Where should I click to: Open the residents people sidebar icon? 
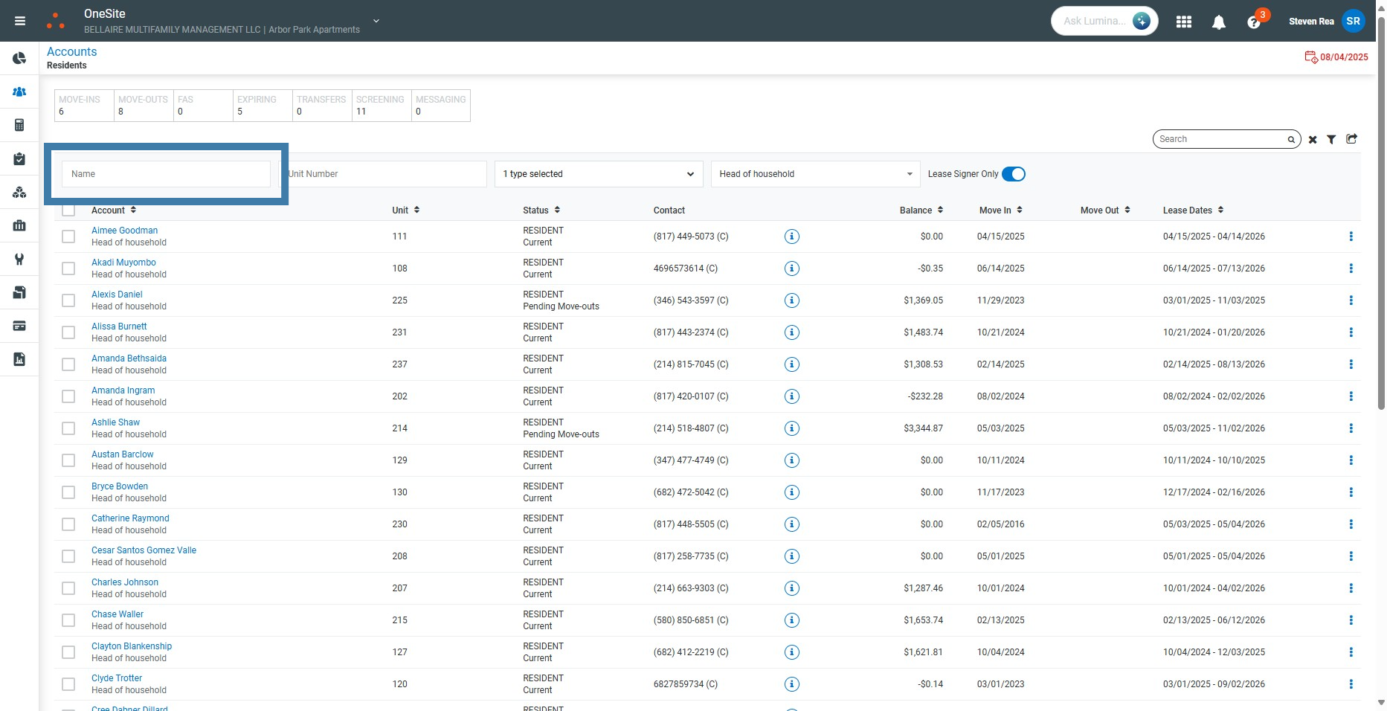pos(19,91)
